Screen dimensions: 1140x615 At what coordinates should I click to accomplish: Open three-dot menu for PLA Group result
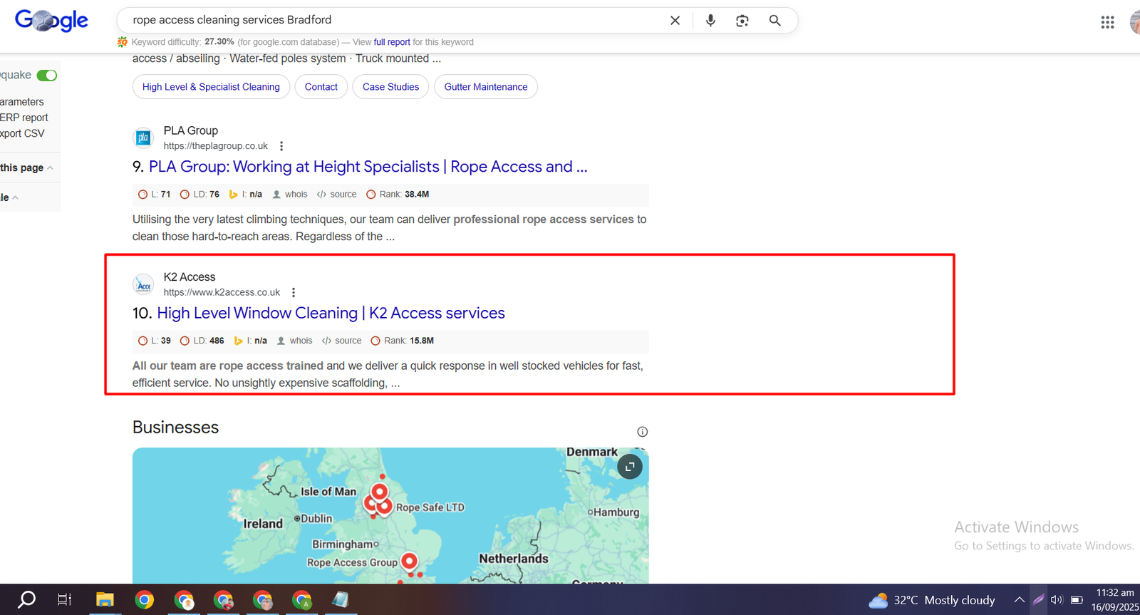coord(281,146)
